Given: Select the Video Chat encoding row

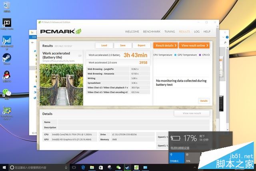Looking at the screenshot, I should (x=118, y=92).
